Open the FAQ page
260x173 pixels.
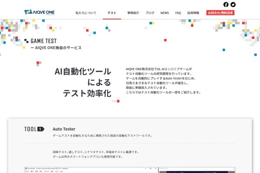click(x=178, y=13)
